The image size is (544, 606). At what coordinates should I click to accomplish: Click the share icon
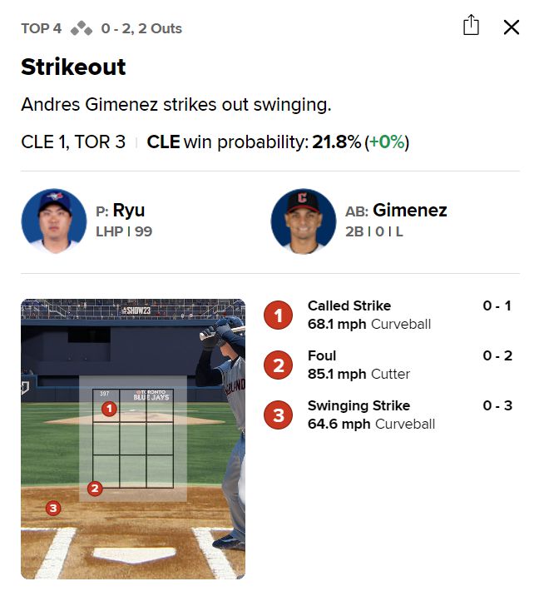coord(471,26)
